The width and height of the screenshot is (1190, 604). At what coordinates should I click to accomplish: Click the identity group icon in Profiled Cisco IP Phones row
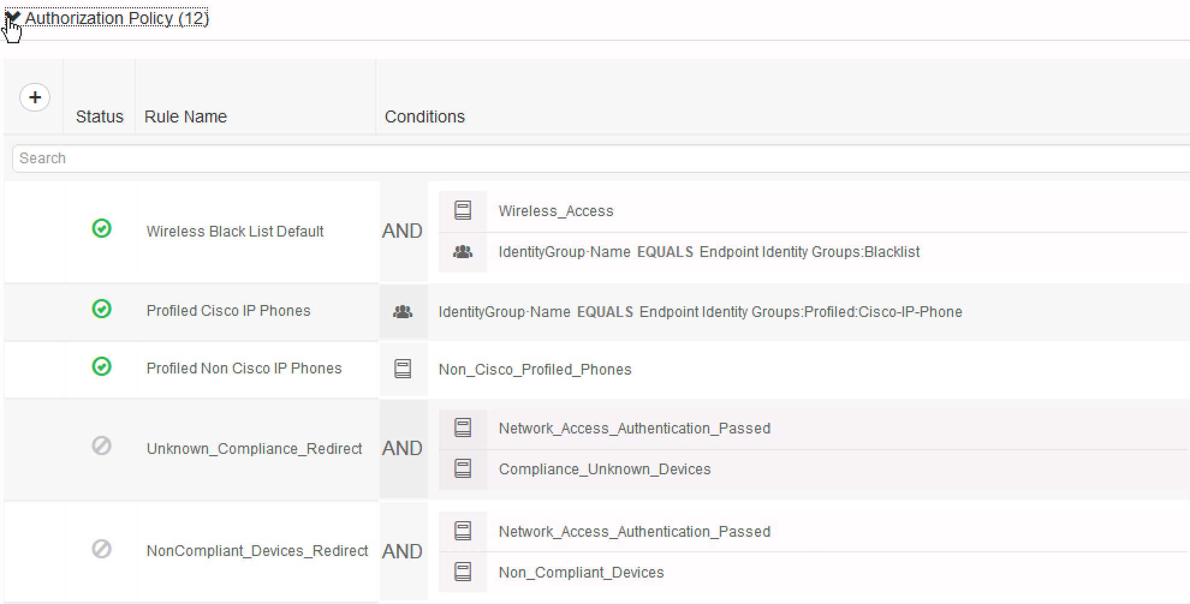coord(403,311)
